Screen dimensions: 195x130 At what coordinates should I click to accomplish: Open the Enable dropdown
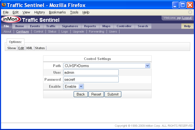pyautogui.click(x=74, y=86)
